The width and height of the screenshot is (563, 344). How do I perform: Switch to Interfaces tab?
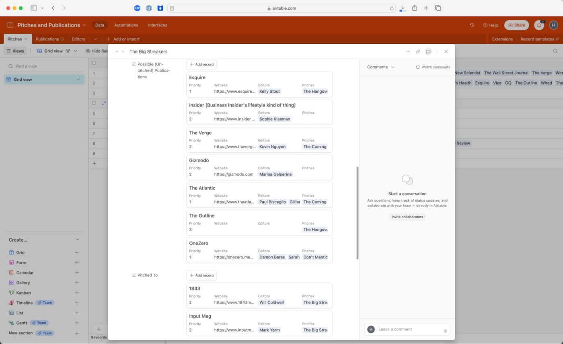click(x=158, y=25)
